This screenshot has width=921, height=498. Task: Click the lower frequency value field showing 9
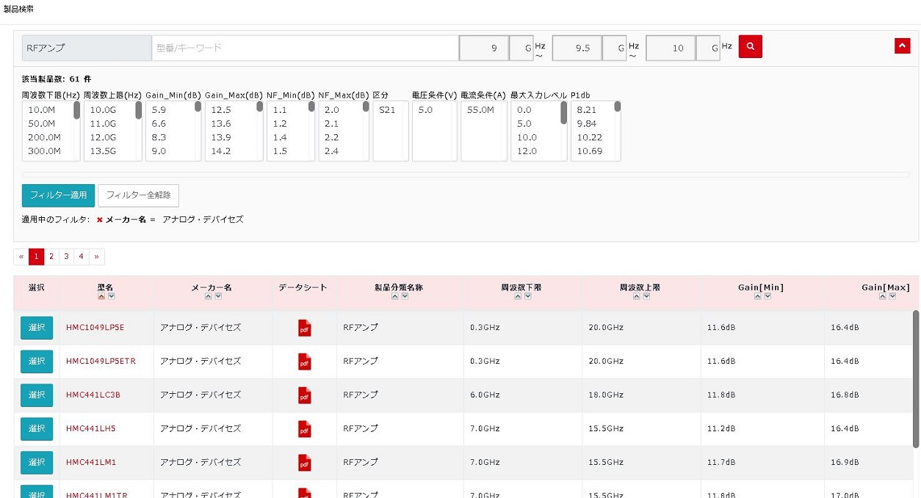click(485, 48)
